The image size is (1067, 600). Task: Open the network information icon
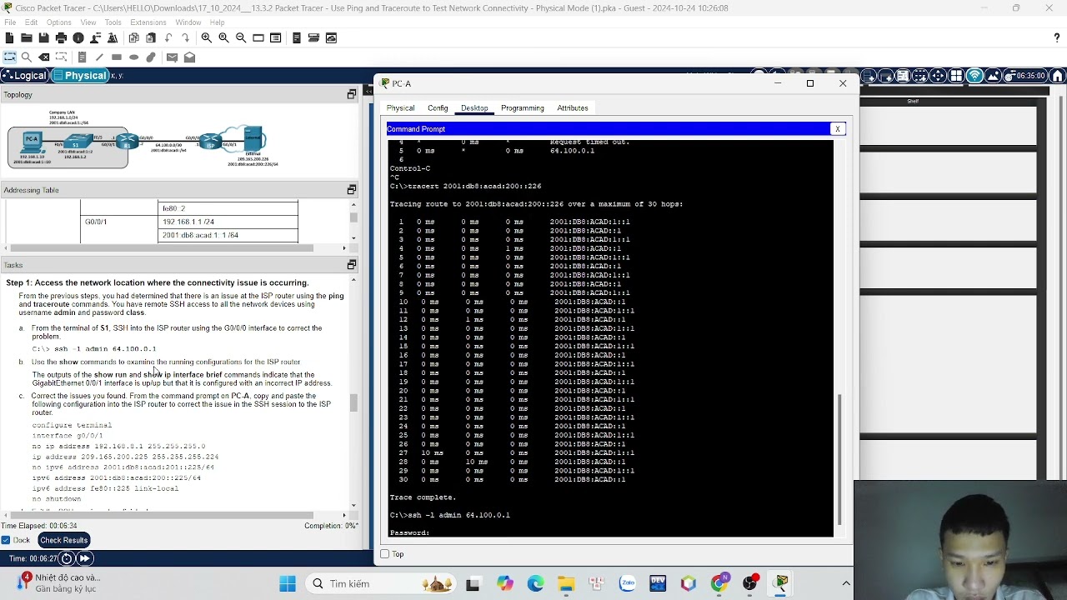[78, 38]
